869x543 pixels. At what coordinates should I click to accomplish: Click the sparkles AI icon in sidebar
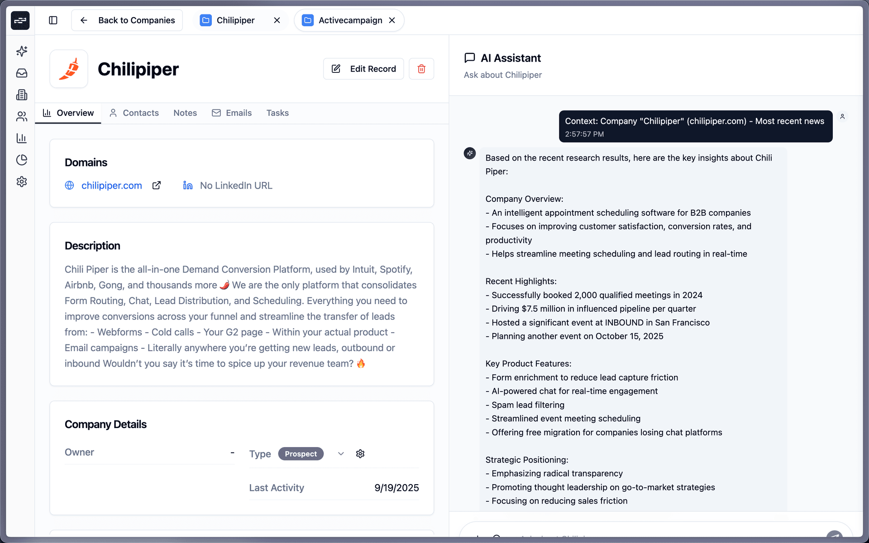pyautogui.click(x=21, y=51)
